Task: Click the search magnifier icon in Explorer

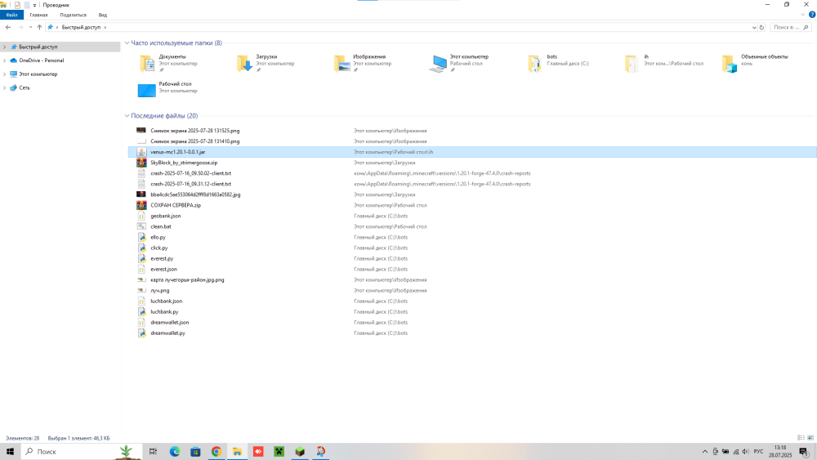Action: 806,27
